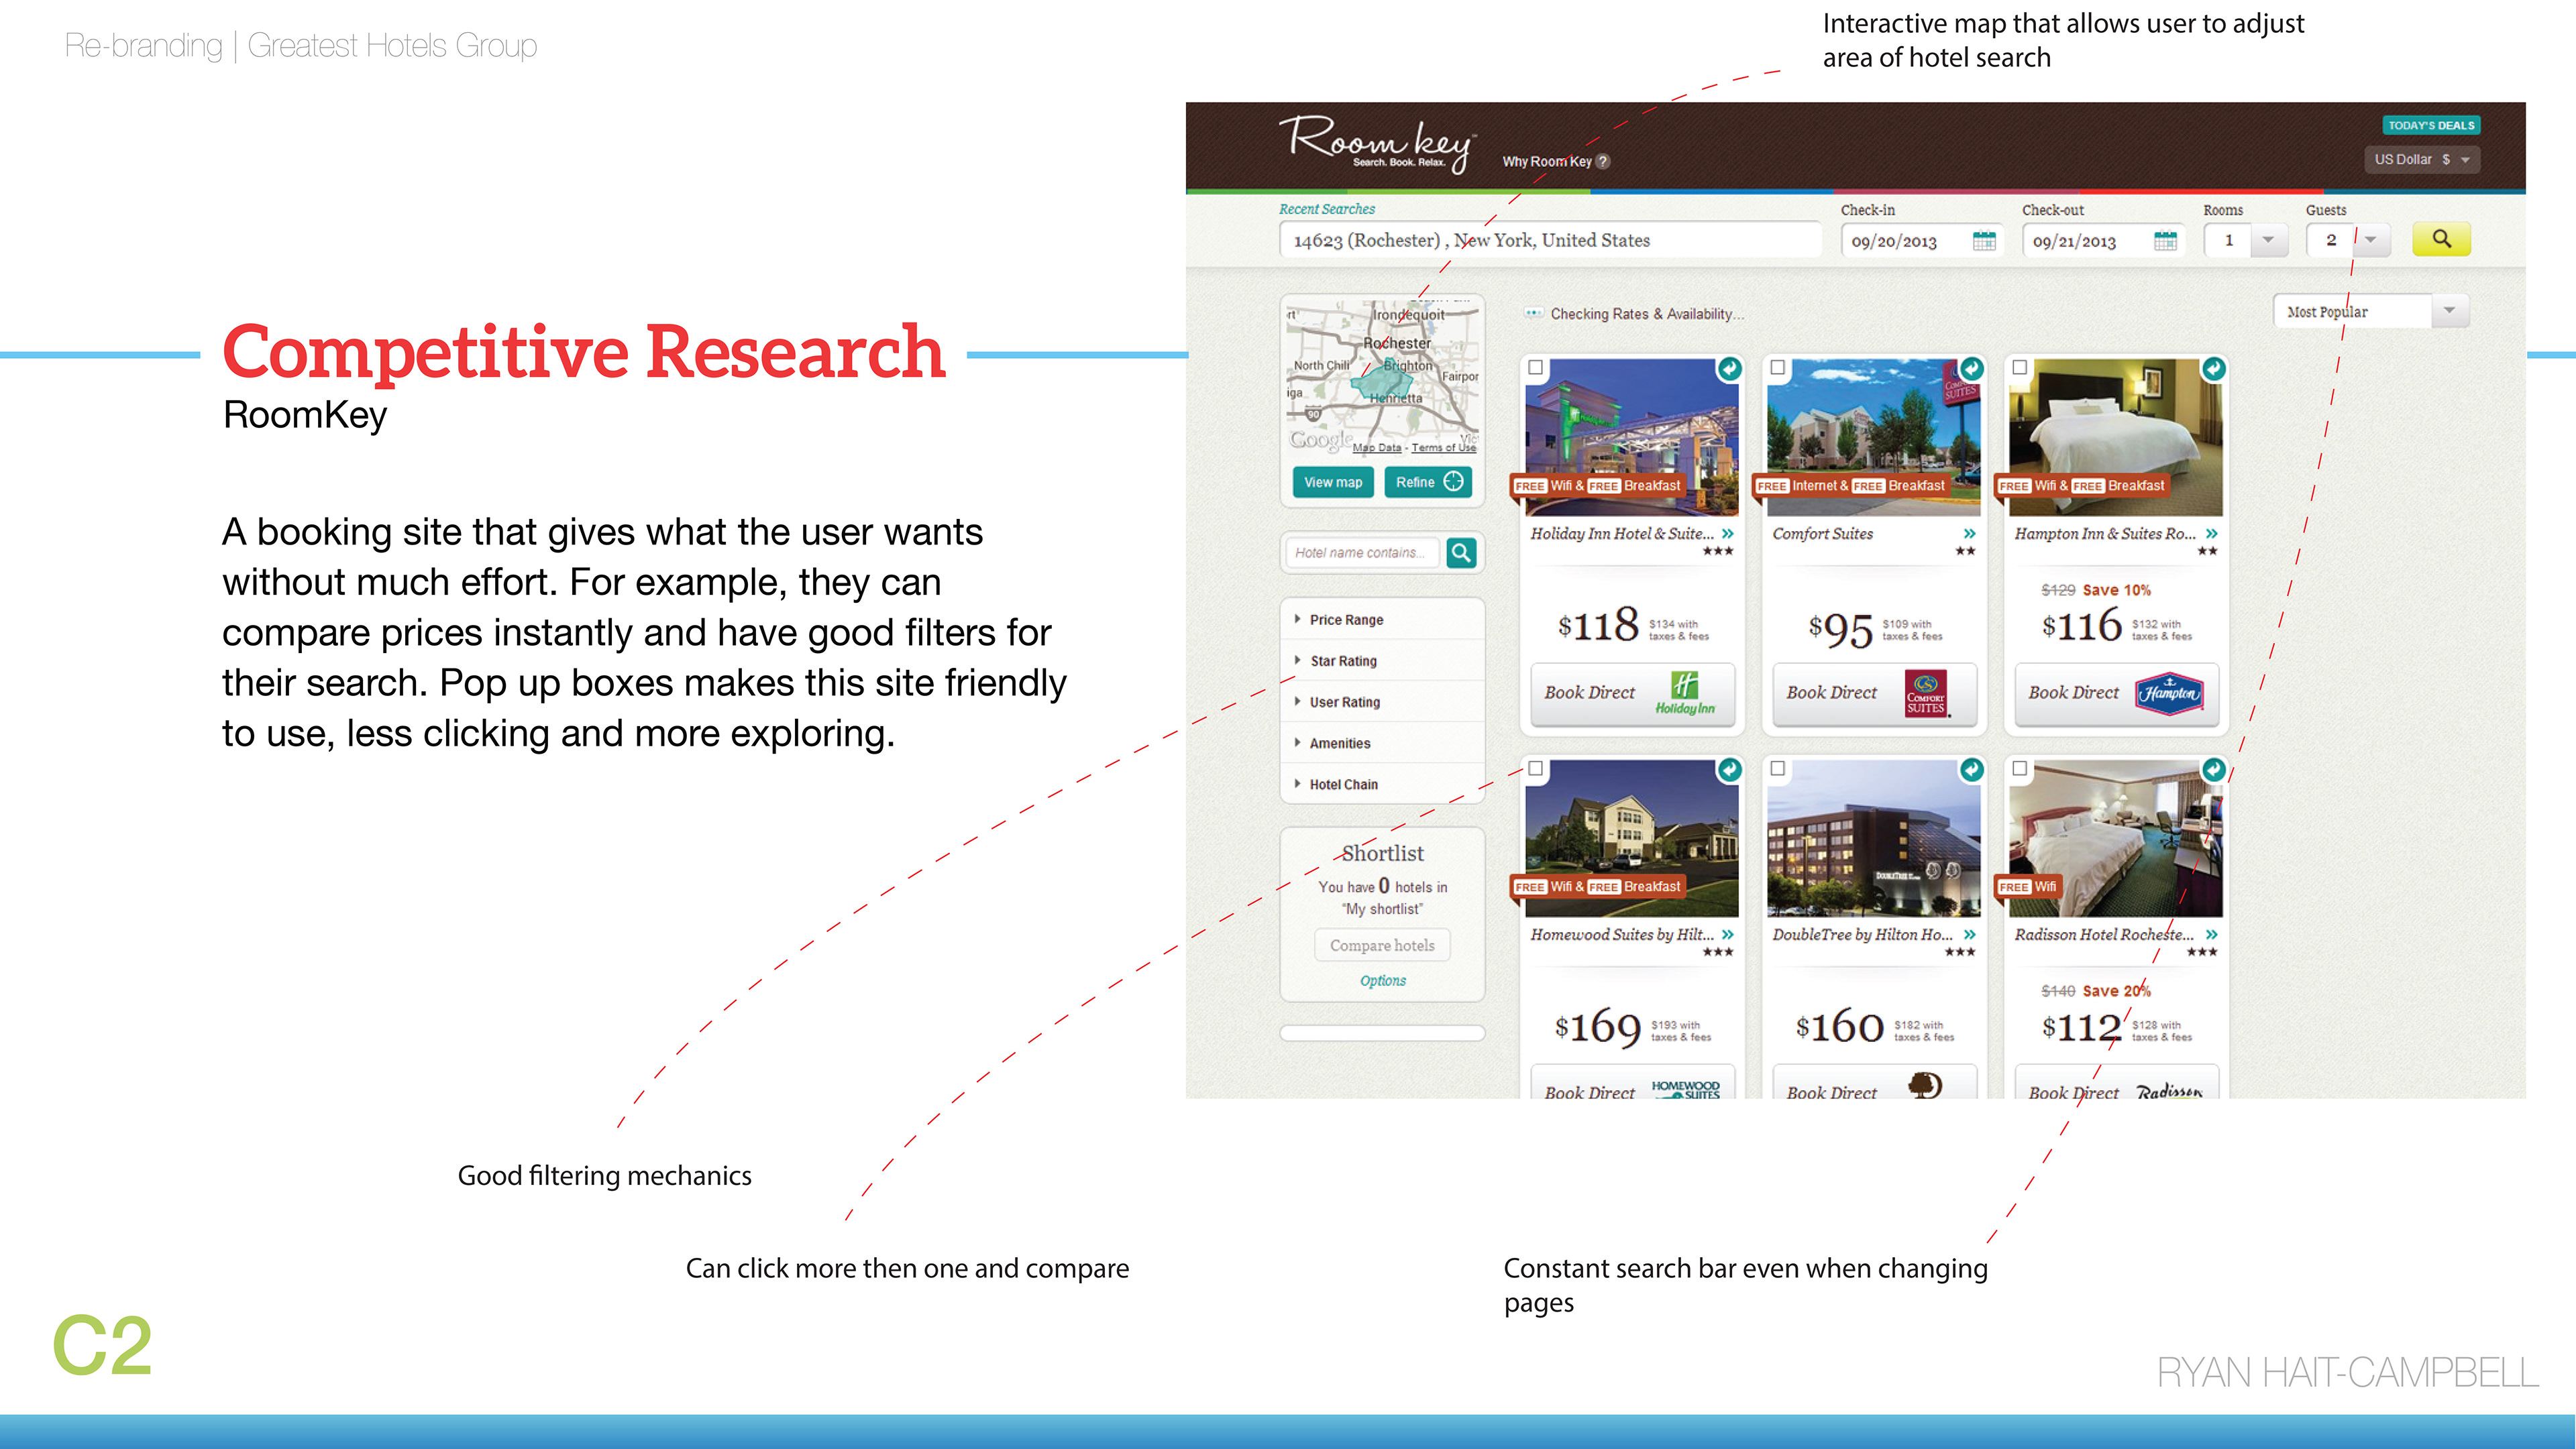The image size is (2576, 1449).
Task: Select the Radisson Hotel checkbox
Action: (2019, 768)
